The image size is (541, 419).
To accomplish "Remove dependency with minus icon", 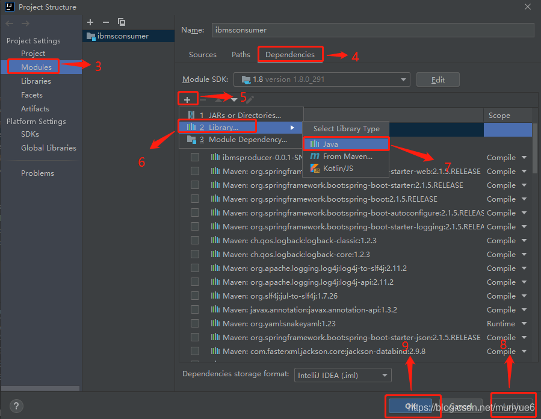I will [203, 100].
